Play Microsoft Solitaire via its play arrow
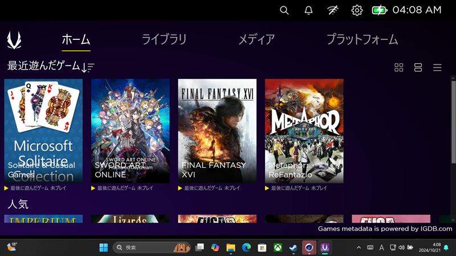 click(6, 188)
